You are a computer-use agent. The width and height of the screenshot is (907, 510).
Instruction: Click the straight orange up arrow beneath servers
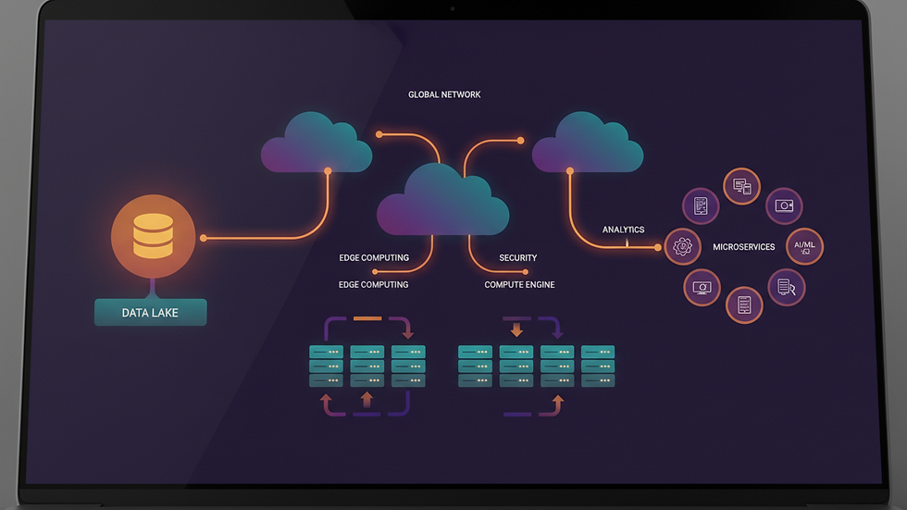(x=367, y=400)
